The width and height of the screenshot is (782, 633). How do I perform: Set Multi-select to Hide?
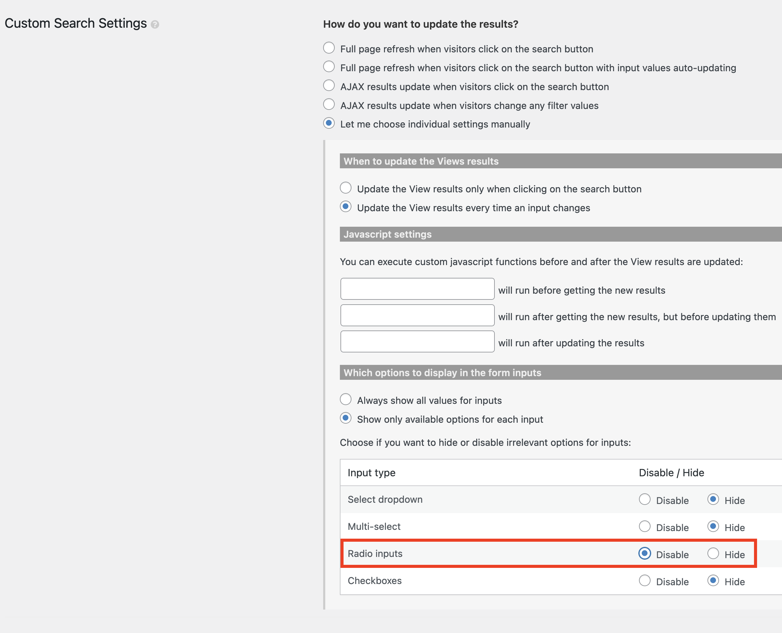click(x=713, y=526)
